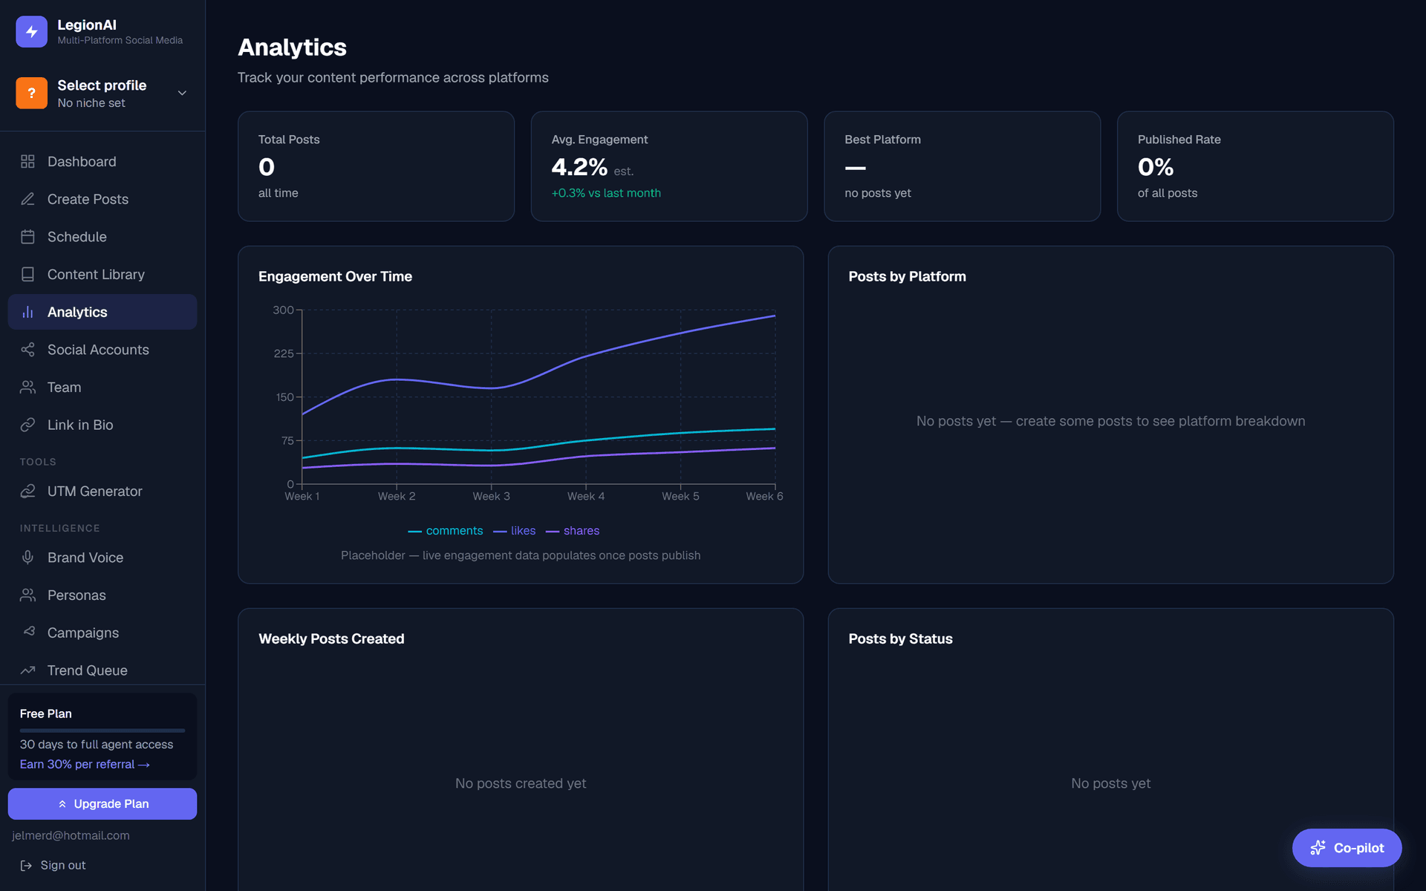Toggle the shares legend entry
1426x891 pixels.
(573, 531)
